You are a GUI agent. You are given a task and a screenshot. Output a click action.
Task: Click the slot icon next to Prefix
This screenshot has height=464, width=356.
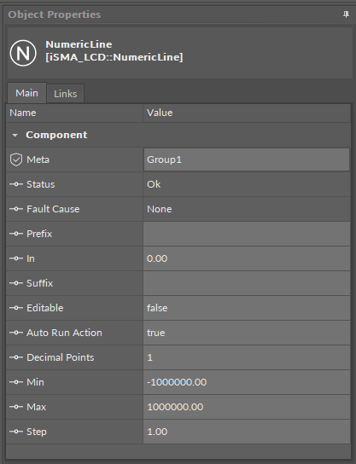point(16,234)
